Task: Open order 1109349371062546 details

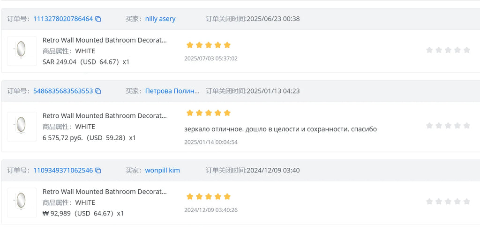Action: tap(63, 171)
